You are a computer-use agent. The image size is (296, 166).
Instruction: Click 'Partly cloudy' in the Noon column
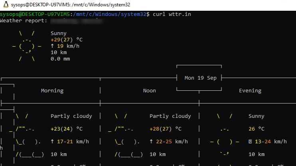click(x=170, y=116)
